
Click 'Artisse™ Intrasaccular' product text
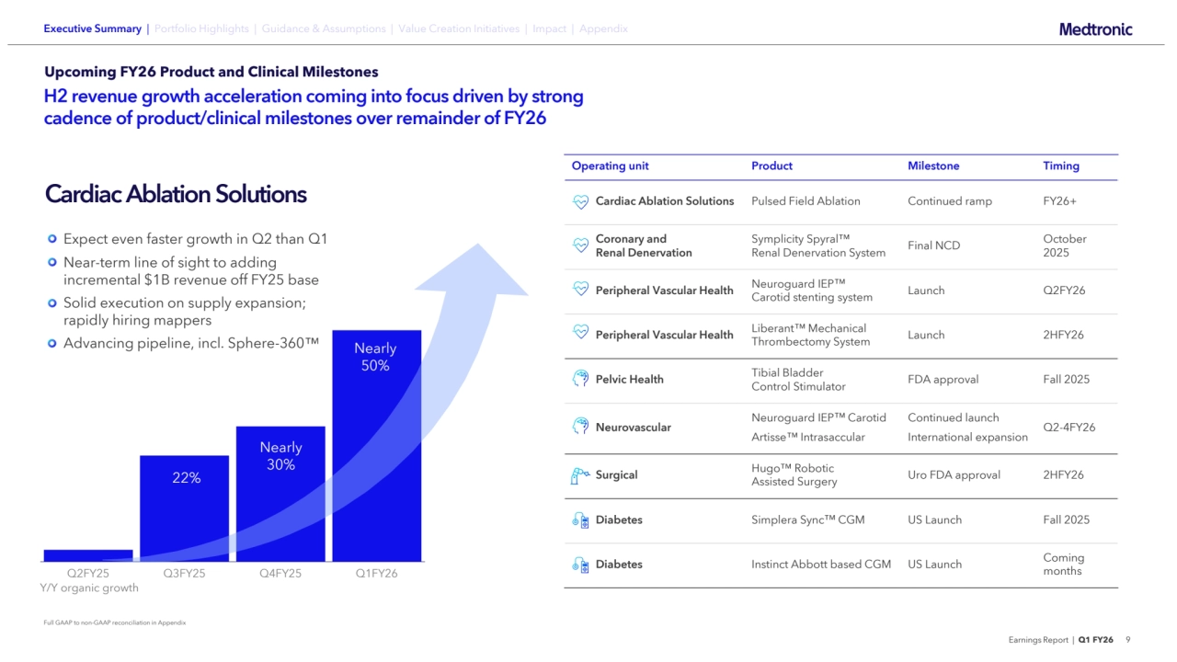[808, 438]
